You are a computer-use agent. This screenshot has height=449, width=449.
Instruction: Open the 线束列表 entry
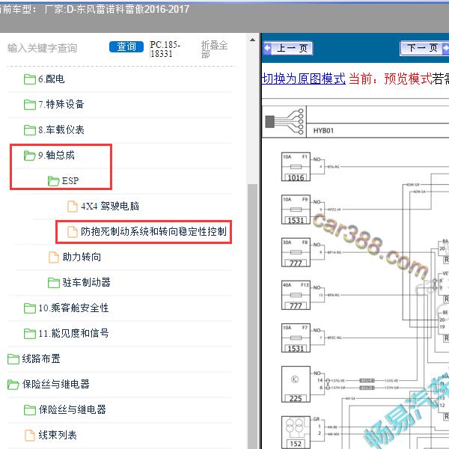pos(58,436)
